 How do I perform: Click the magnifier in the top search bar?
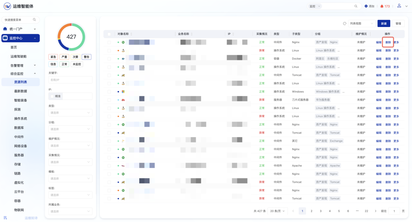(x=356, y=6)
